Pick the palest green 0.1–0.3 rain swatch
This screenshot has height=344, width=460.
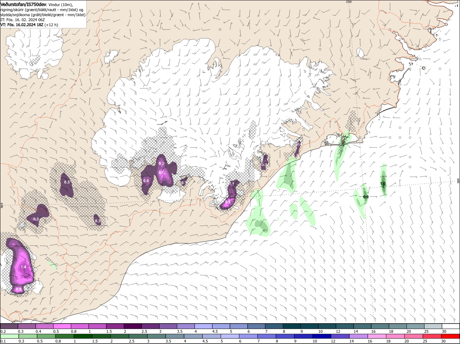[x=9, y=336]
